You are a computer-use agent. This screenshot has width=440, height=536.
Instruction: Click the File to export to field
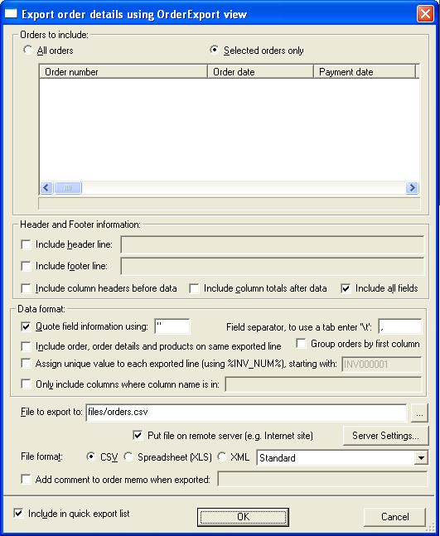tap(246, 413)
